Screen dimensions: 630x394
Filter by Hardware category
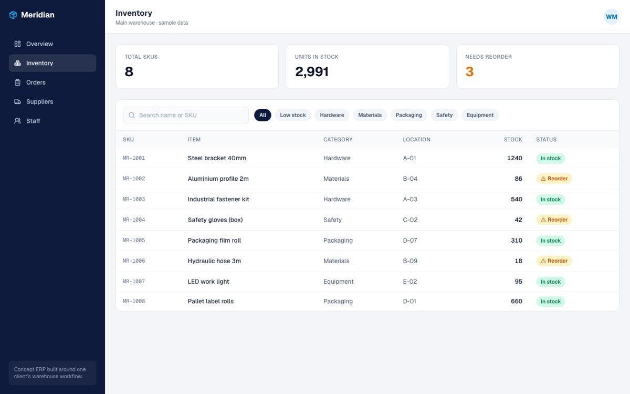tap(332, 115)
